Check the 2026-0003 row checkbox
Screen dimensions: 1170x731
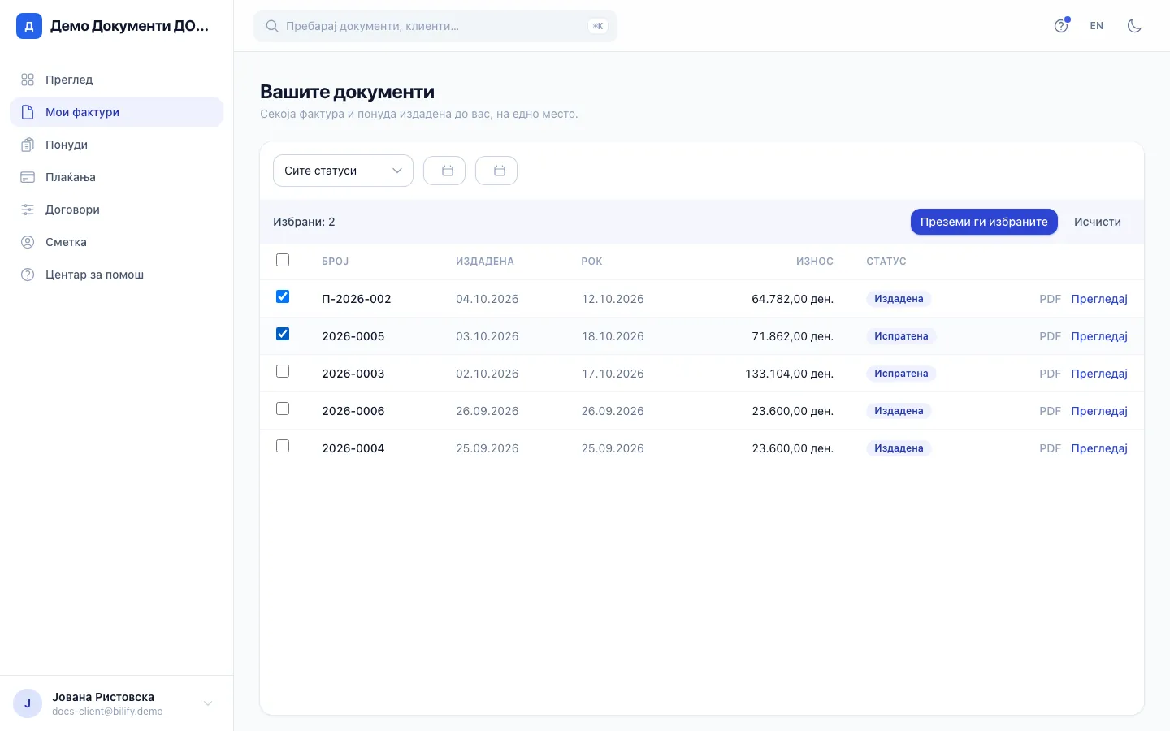[x=283, y=371]
